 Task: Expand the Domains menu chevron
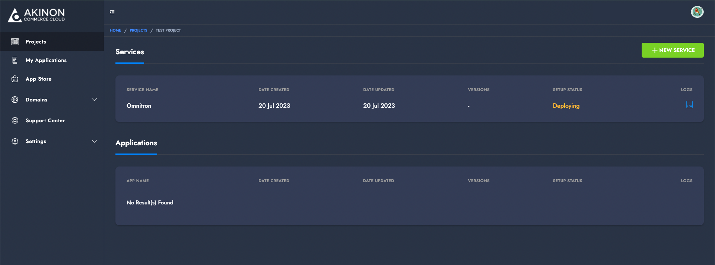94,100
